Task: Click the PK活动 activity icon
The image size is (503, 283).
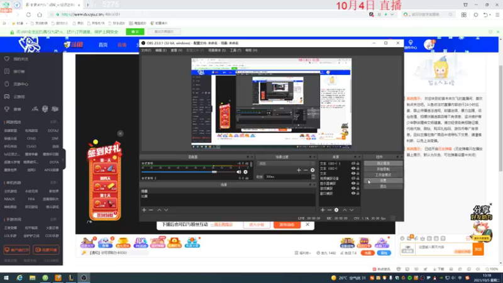Action: tap(140, 243)
